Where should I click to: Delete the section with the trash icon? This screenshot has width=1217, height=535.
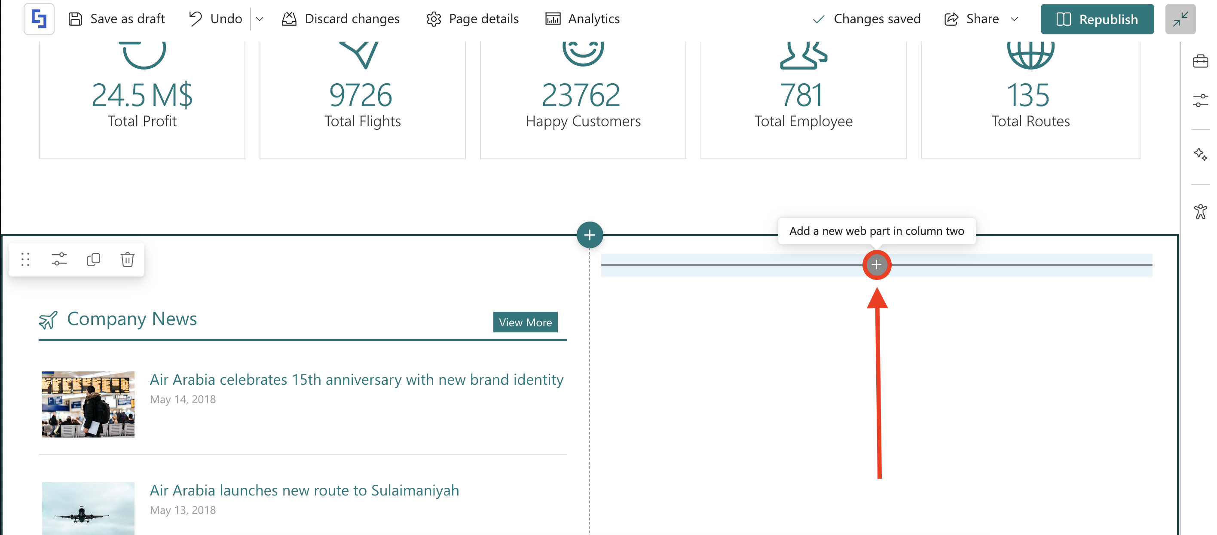click(x=128, y=259)
